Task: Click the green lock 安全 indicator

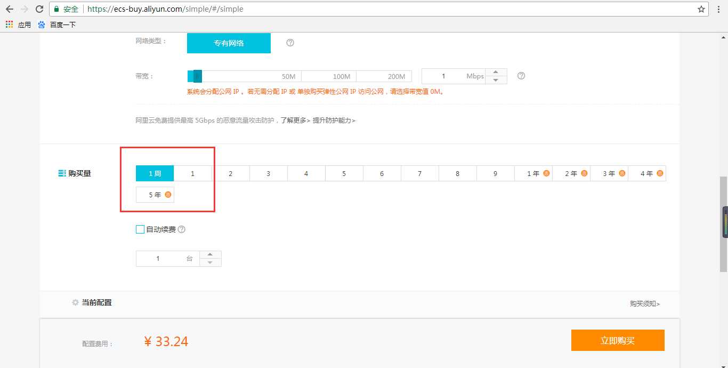Action: [x=67, y=9]
